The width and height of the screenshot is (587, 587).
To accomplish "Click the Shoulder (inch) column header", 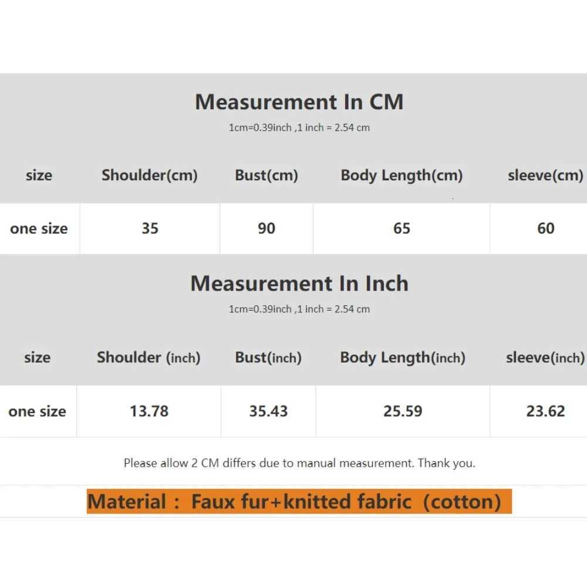I will [149, 357].
